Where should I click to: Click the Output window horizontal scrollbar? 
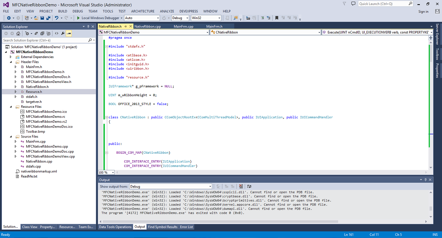[x=221, y=221]
